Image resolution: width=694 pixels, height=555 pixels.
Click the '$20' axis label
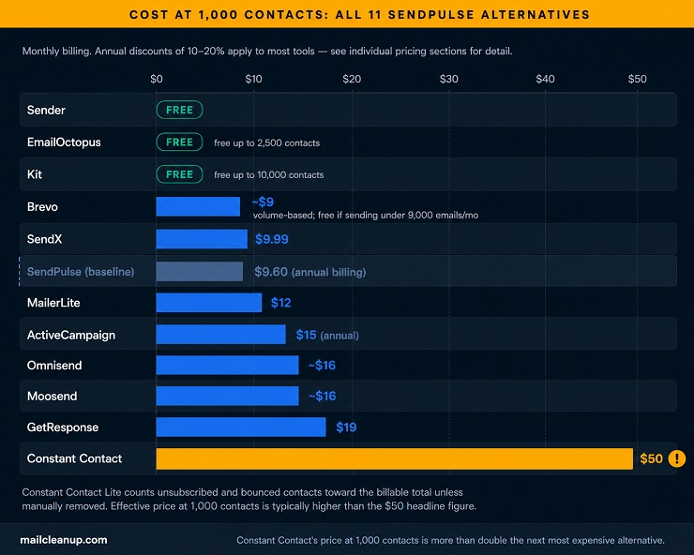click(352, 79)
